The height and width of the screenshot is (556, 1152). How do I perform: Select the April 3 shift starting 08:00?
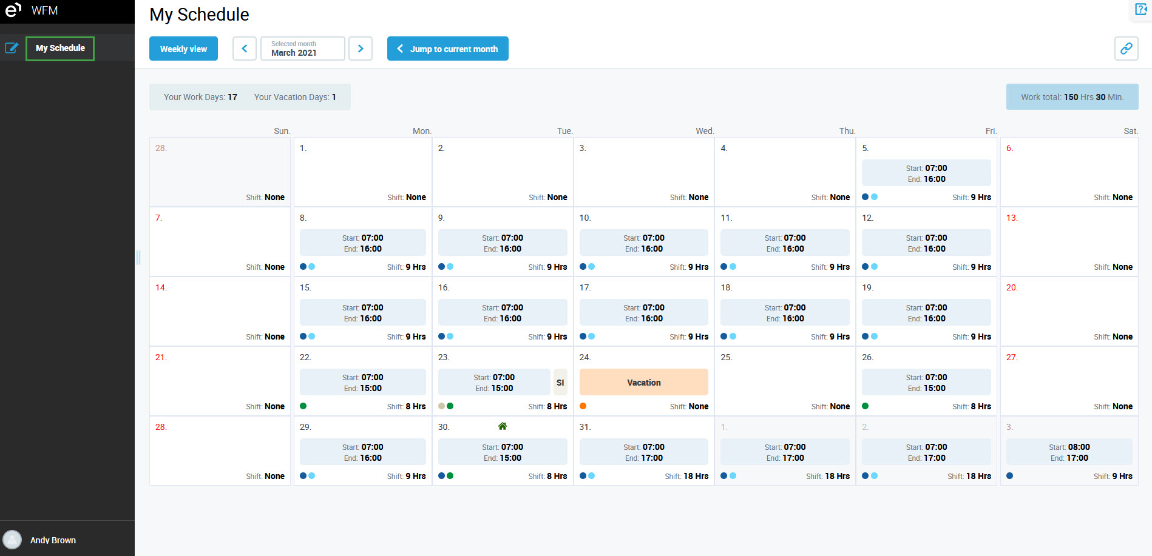(1069, 452)
